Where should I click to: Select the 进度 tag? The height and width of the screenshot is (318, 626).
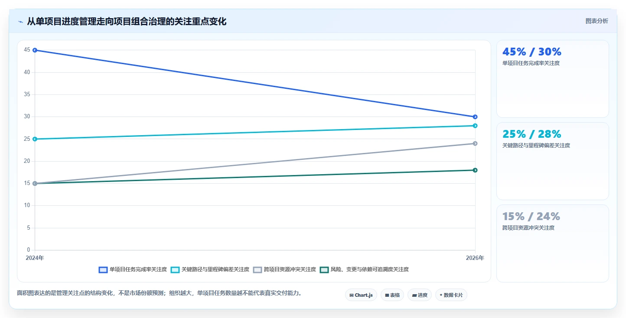point(420,295)
